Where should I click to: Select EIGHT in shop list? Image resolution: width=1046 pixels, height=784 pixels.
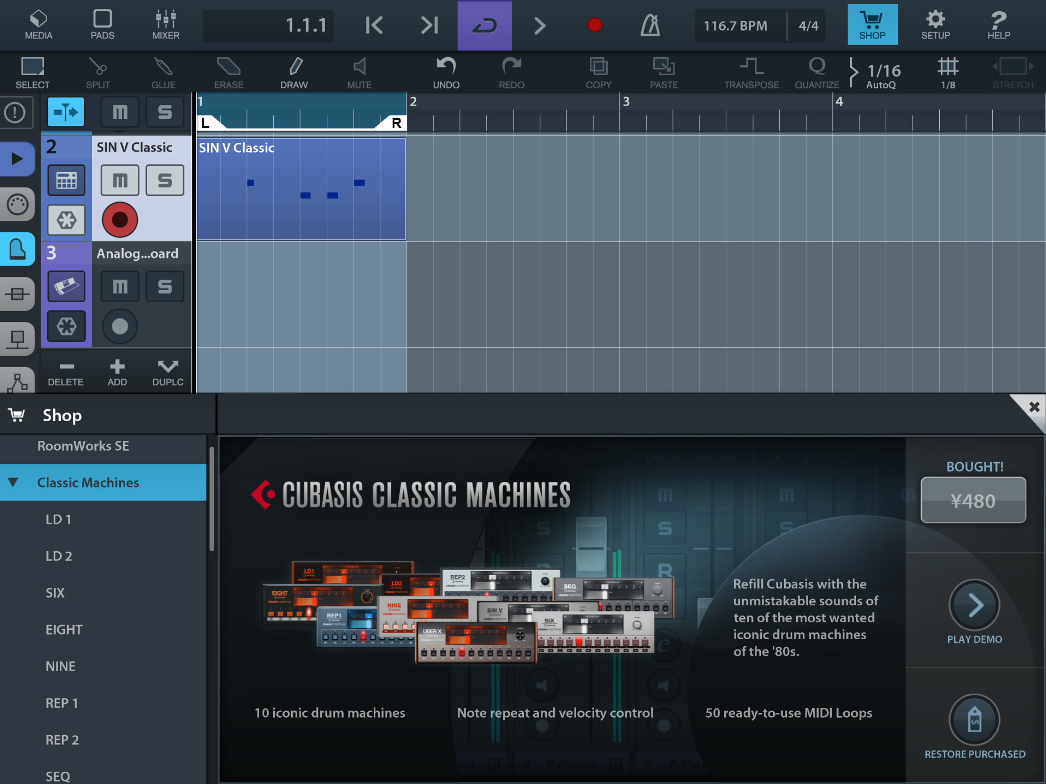click(103, 629)
